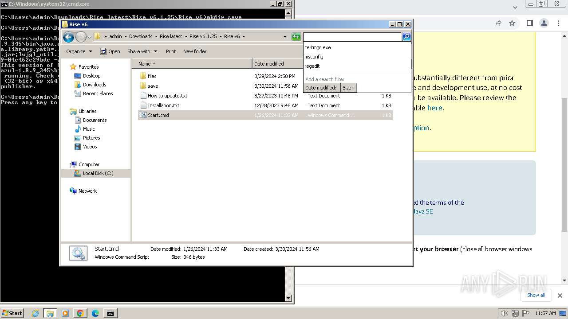The width and height of the screenshot is (568, 319).
Task: Open Videos library
Action: tap(90, 147)
